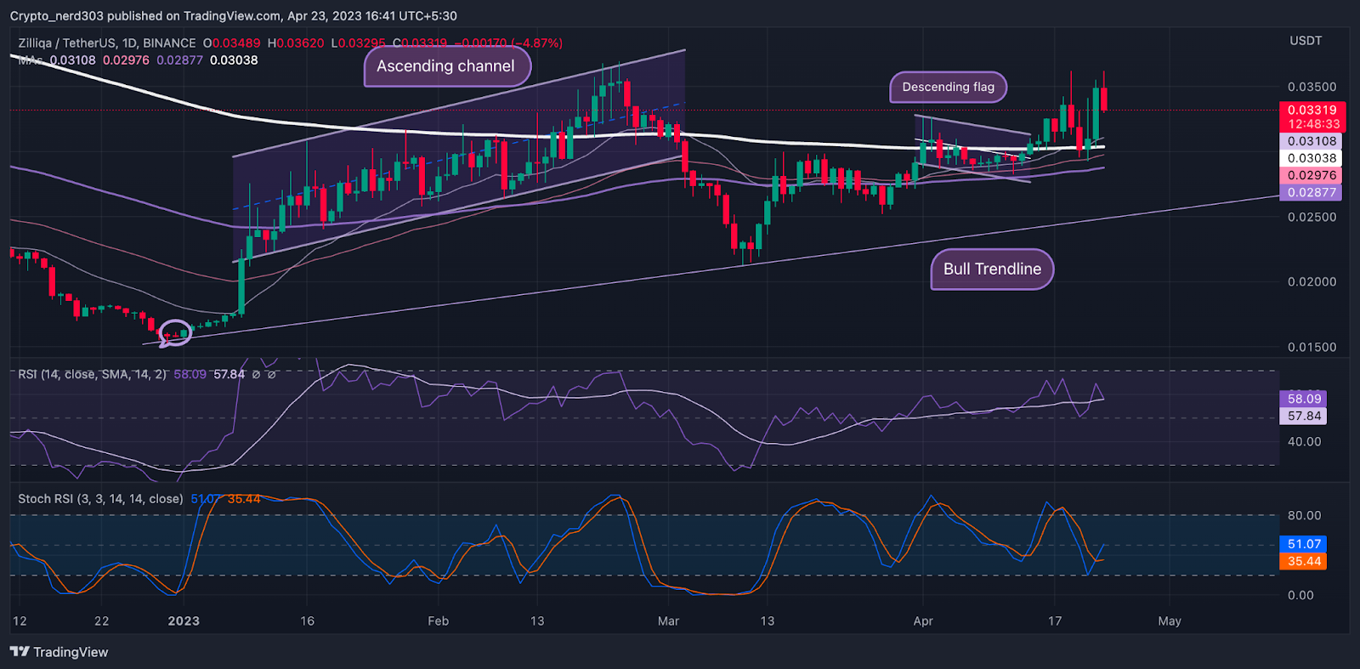This screenshot has width=1360, height=669.
Task: Click the 13 date label after Feb
Action: point(537,621)
